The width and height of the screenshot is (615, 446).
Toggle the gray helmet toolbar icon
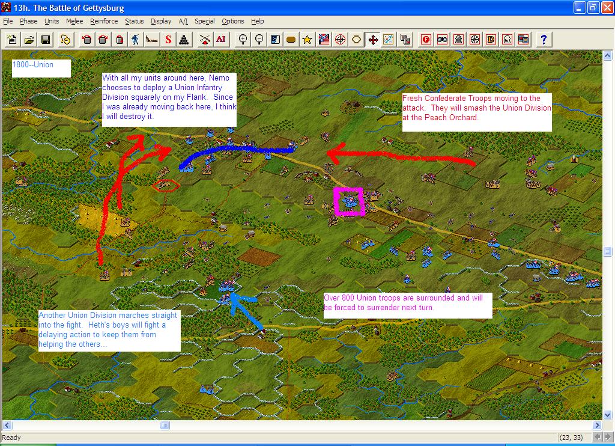pos(458,39)
